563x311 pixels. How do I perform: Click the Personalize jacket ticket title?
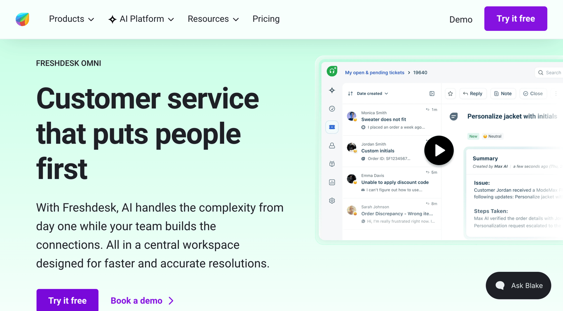click(512, 116)
